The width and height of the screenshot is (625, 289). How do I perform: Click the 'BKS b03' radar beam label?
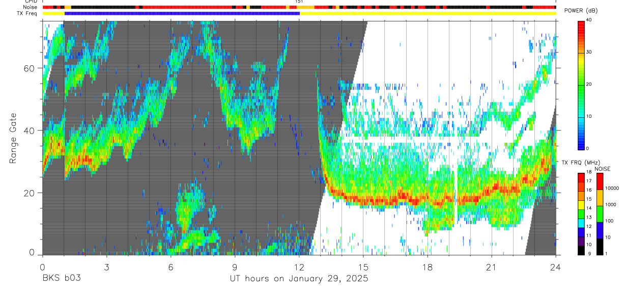pyautogui.click(x=61, y=278)
